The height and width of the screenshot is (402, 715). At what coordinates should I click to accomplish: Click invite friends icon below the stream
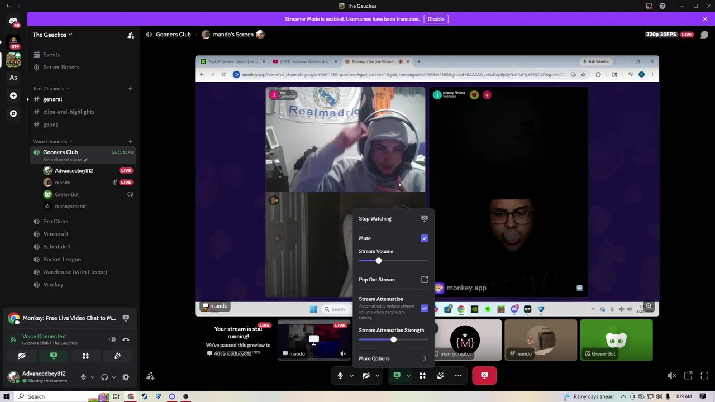click(x=150, y=376)
